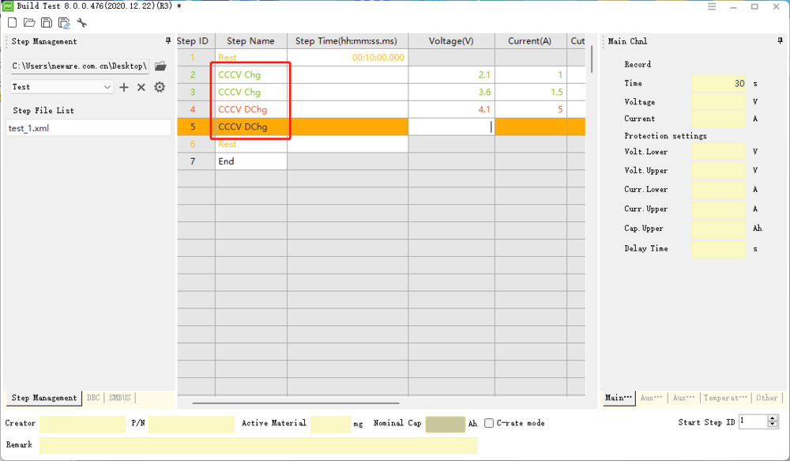
Task: Click the open file folder toolbar icon
Action: coord(29,23)
